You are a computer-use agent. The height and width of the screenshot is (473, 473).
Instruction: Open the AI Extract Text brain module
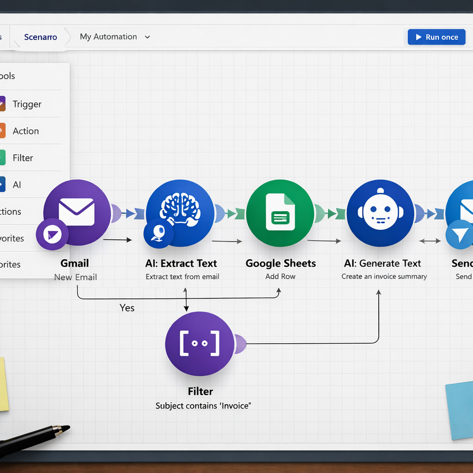(x=181, y=212)
